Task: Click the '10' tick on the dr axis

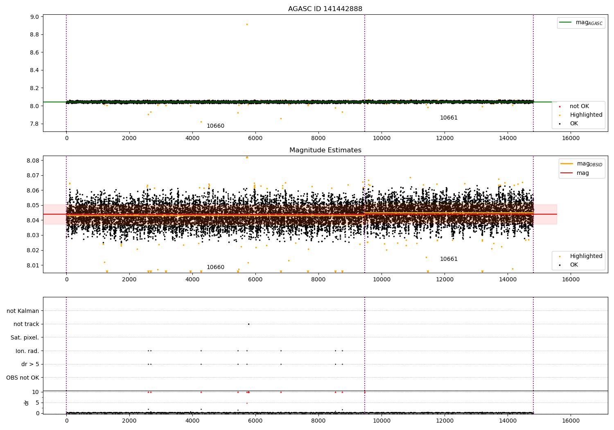Action: click(36, 392)
